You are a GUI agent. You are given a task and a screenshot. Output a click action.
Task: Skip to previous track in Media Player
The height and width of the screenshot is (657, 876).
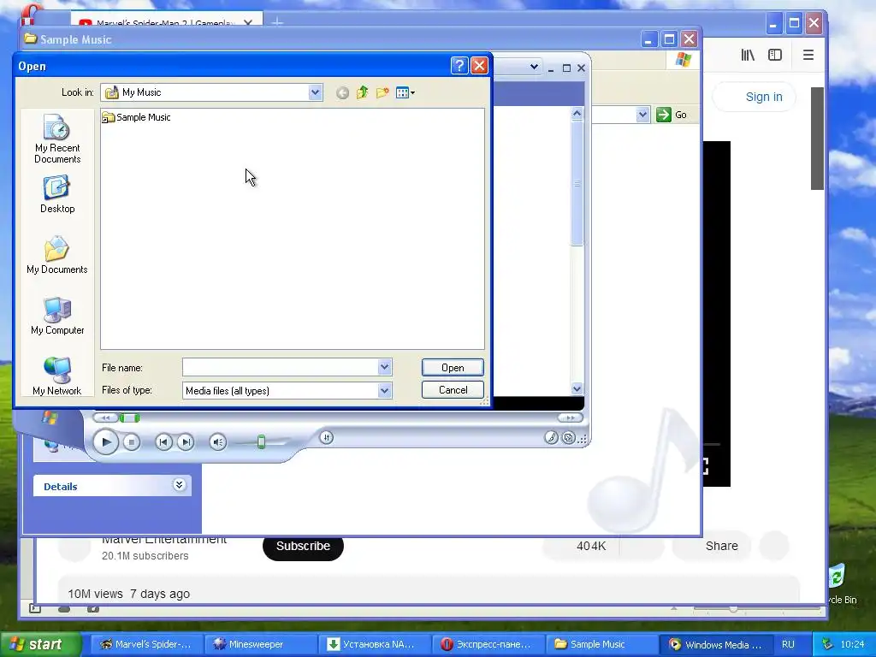coord(163,442)
